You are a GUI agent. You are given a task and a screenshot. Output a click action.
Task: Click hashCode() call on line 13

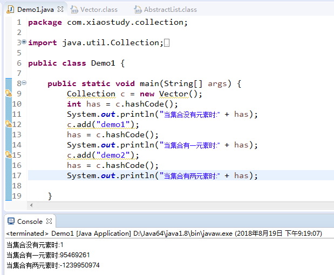pos(129,135)
